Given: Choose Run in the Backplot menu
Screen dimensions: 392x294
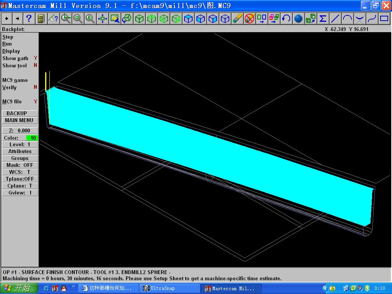Looking at the screenshot, I should click(x=7, y=44).
